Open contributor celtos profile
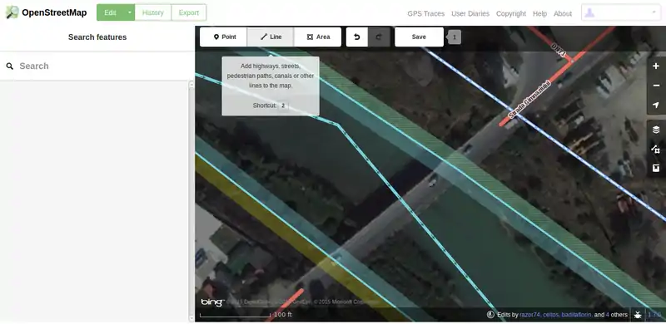The image size is (666, 324). tap(551, 315)
